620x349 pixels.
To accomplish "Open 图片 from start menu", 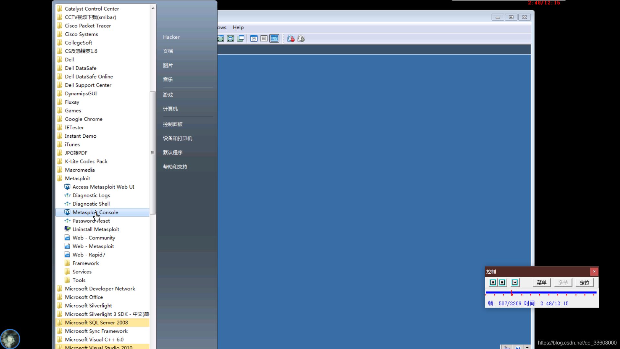I will pos(168,65).
